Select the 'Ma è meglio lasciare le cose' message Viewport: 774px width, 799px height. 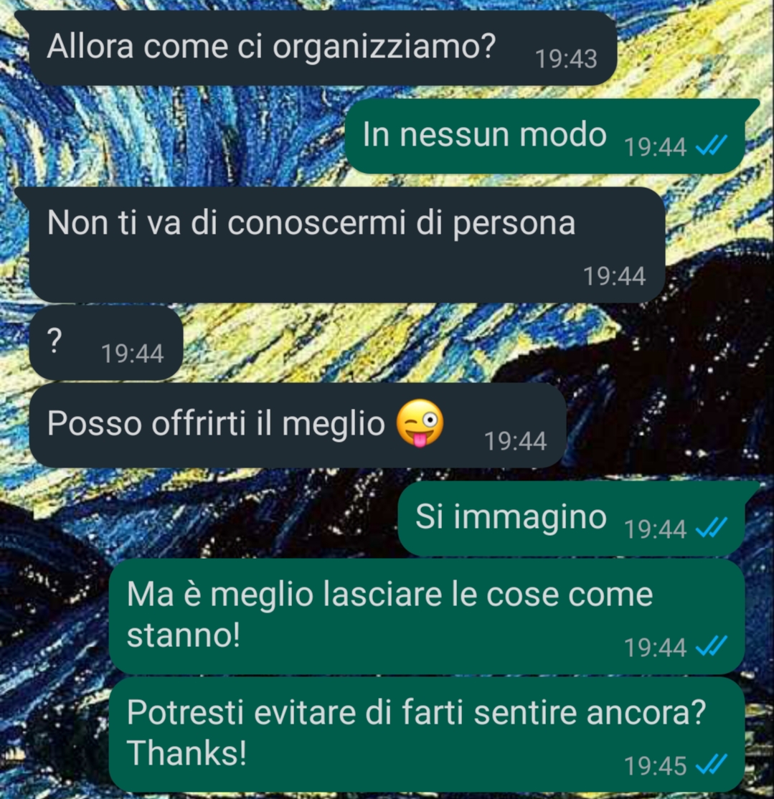pyautogui.click(x=427, y=616)
